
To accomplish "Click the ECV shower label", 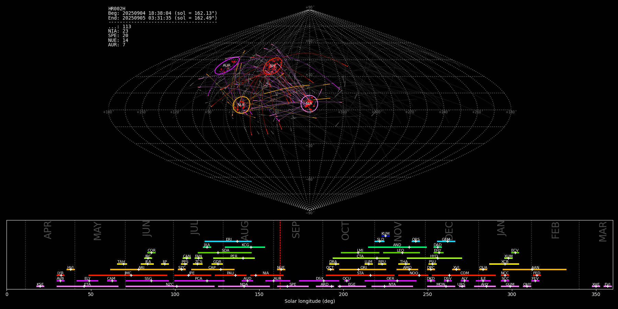I will [515, 251].
